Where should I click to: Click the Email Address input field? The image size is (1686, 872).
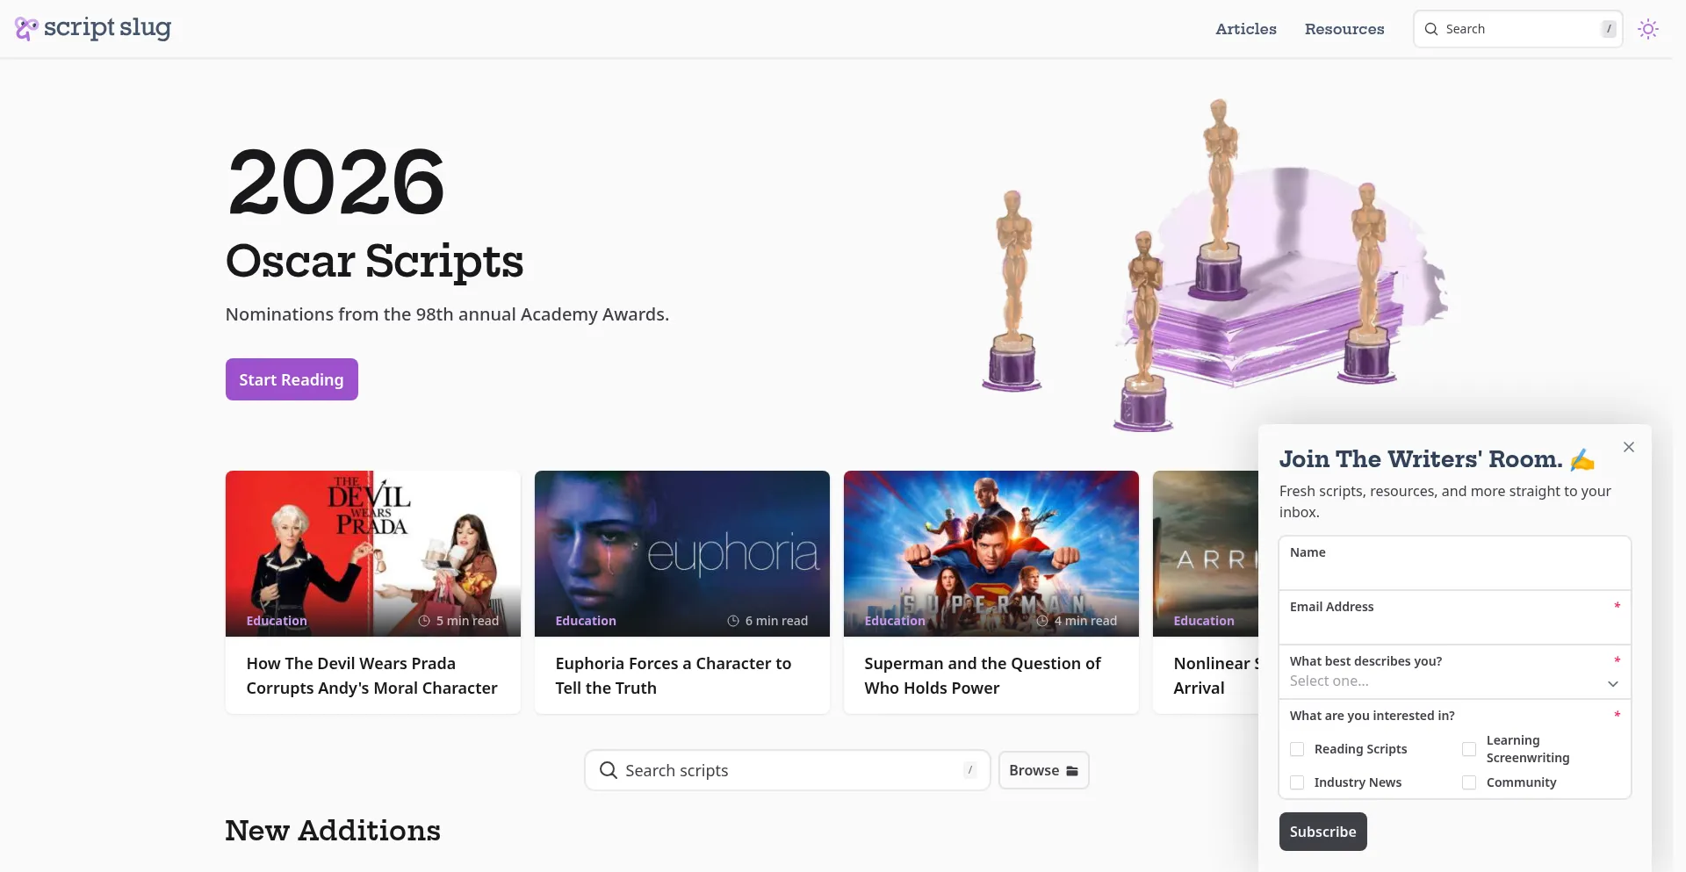pyautogui.click(x=1455, y=617)
